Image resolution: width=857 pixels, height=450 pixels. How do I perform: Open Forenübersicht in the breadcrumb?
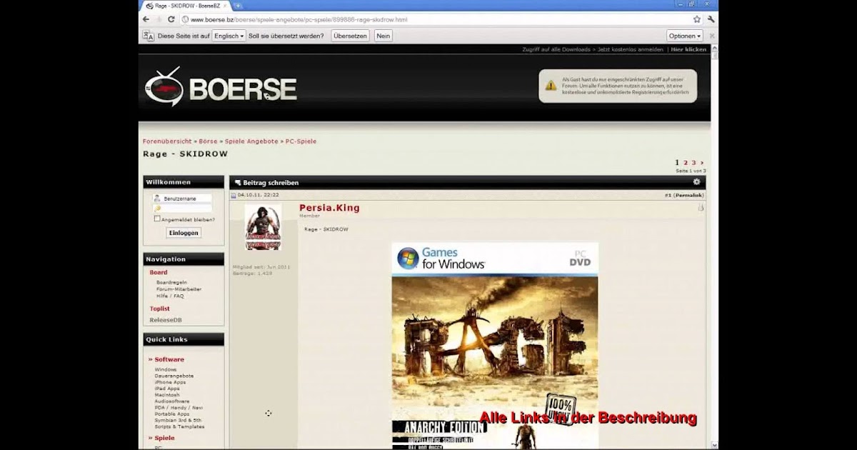pyautogui.click(x=167, y=141)
